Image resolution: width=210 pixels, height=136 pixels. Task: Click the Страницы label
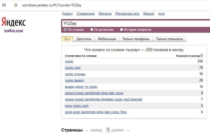[x=72, y=130]
